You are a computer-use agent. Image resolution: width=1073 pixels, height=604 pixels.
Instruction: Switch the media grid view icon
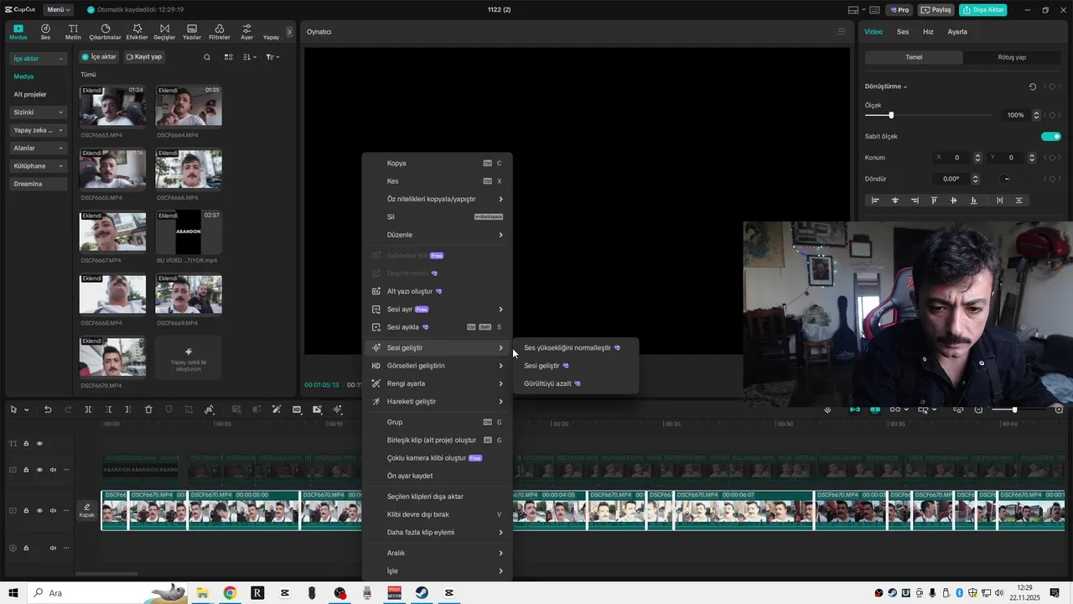pos(228,57)
